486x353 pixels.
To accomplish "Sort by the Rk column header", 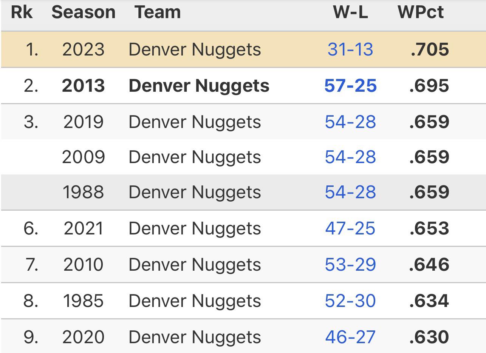I will point(22,12).
